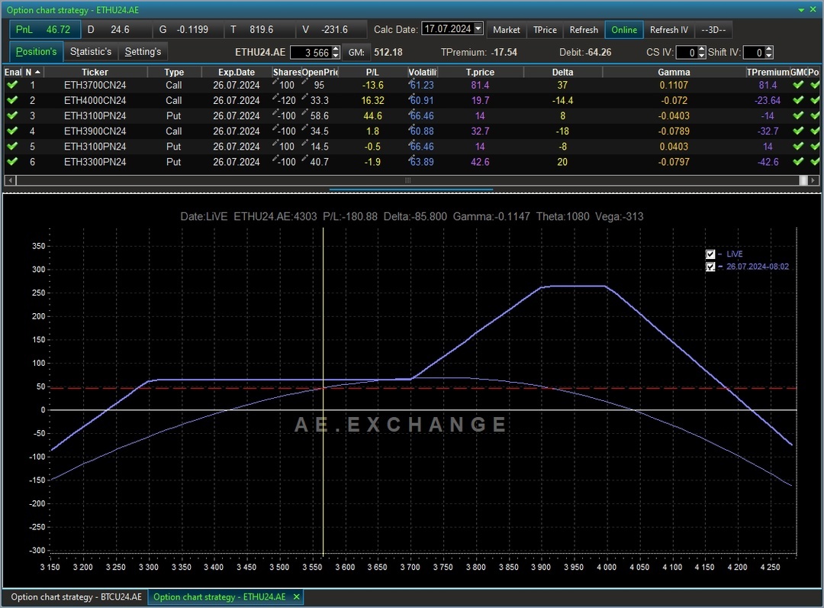Toggle GM checkmark for row 6 ETH3300PN24
This screenshot has width=824, height=608.
798,161
